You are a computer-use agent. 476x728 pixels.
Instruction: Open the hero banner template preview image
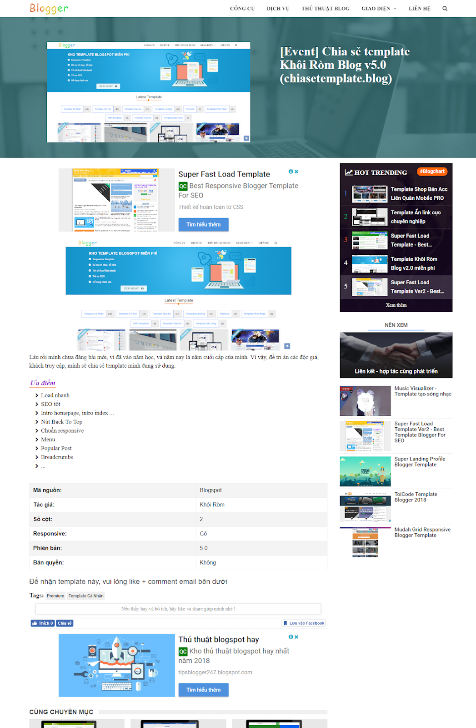click(x=148, y=92)
